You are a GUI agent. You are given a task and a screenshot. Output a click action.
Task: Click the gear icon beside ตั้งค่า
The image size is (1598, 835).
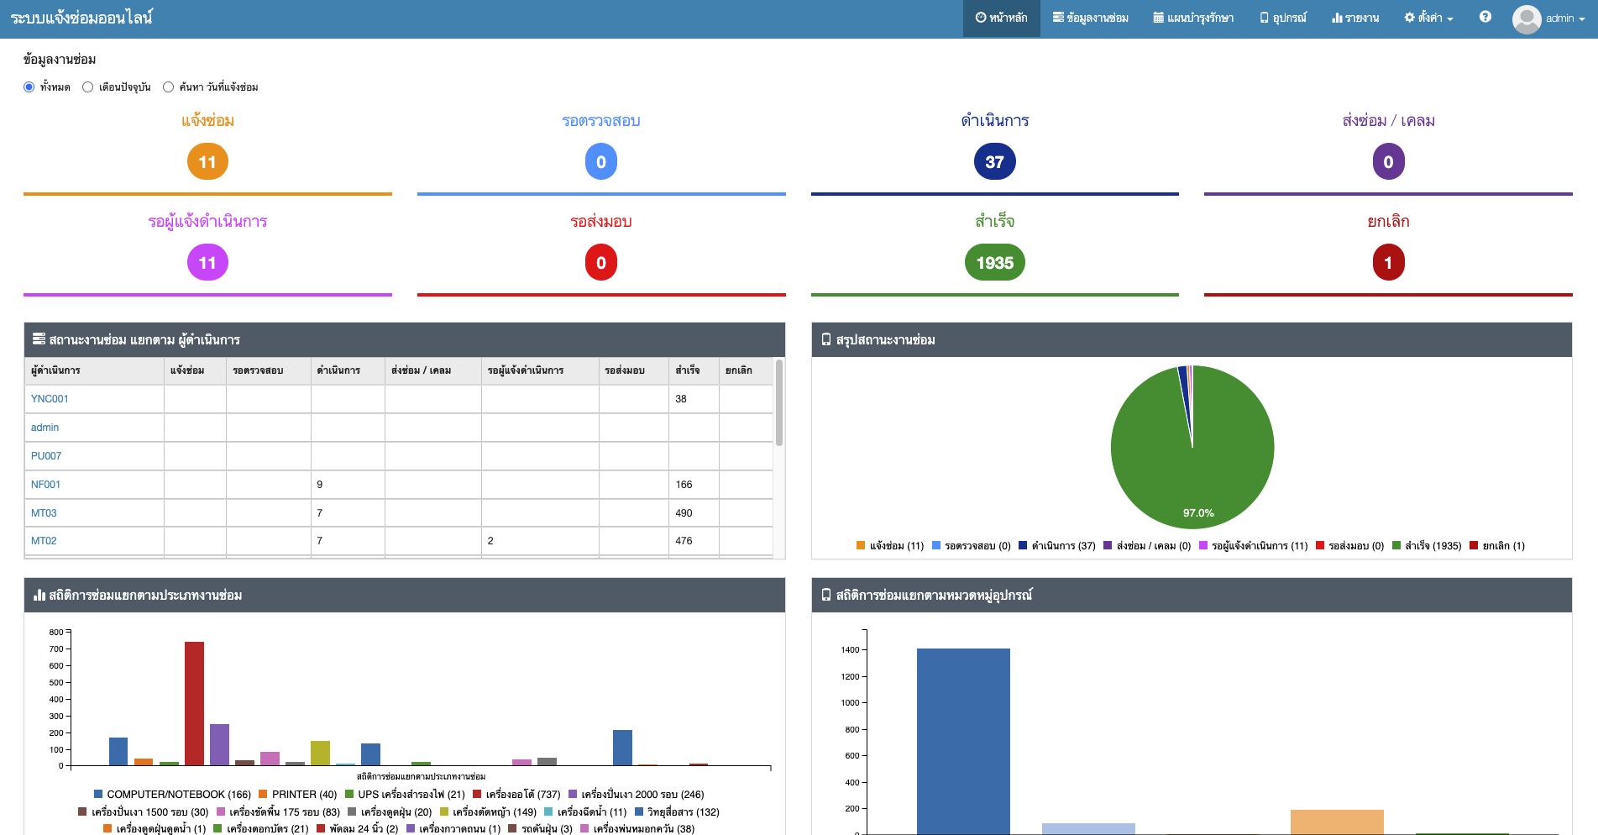1410,18
